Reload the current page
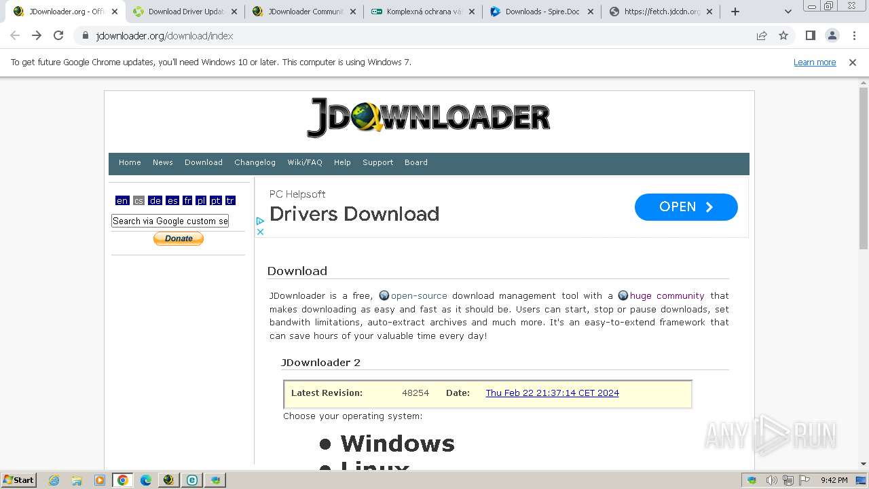 [x=58, y=35]
